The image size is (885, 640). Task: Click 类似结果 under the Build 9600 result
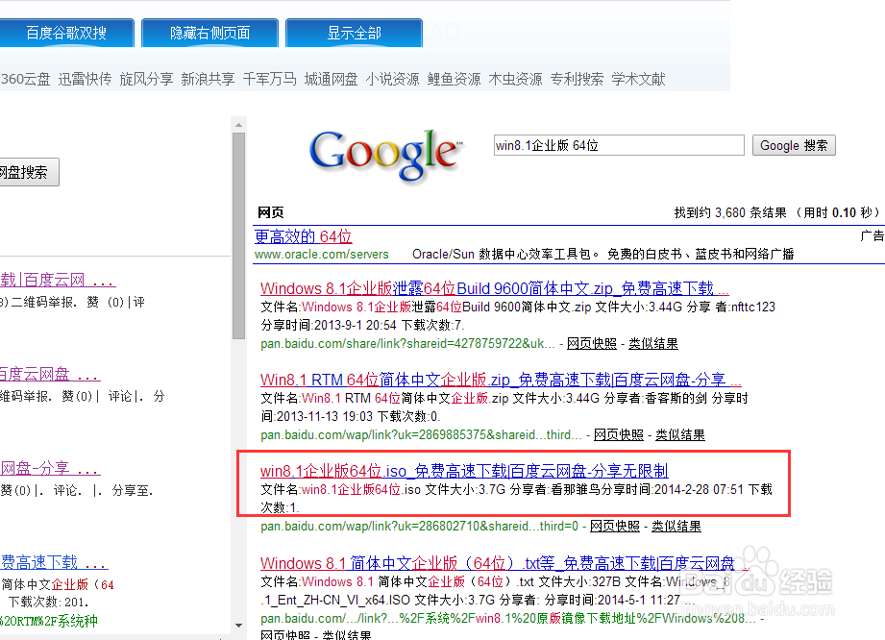[653, 343]
